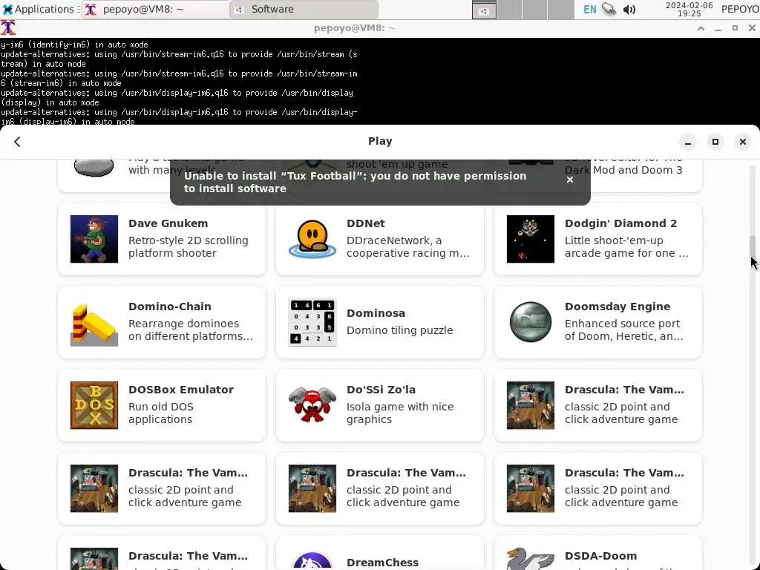The width and height of the screenshot is (760, 570).
Task: Open the EN keyboard layout indicator
Action: (589, 9)
